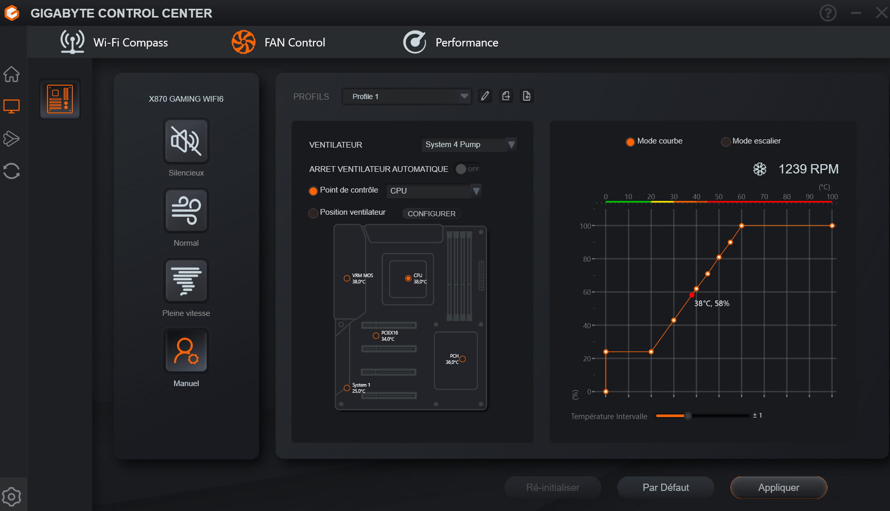This screenshot has width=890, height=511.
Task: Select the Position ventilateur radio button
Action: 313,213
